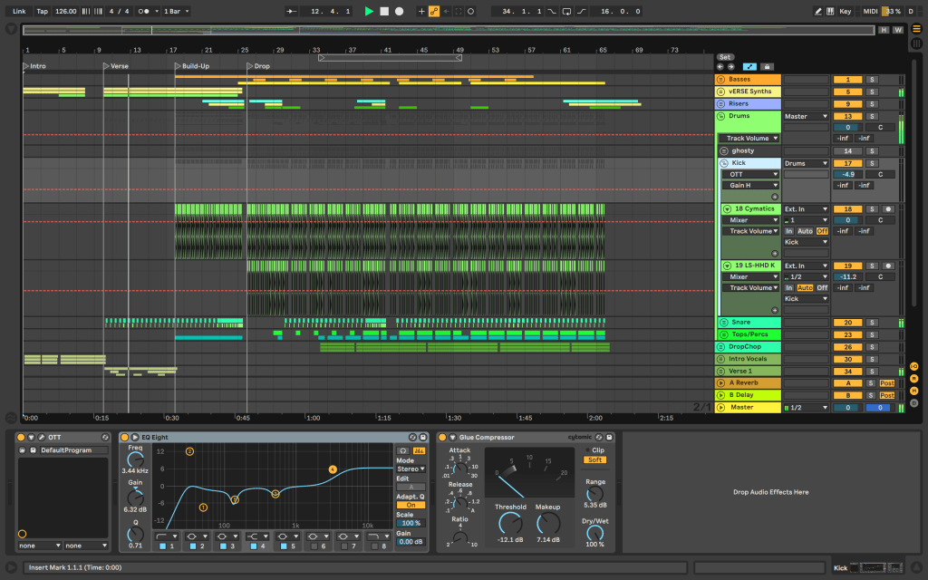The width and height of the screenshot is (928, 580).
Task: Turn off Adaptive Q in EQ Eight
Action: (x=410, y=505)
